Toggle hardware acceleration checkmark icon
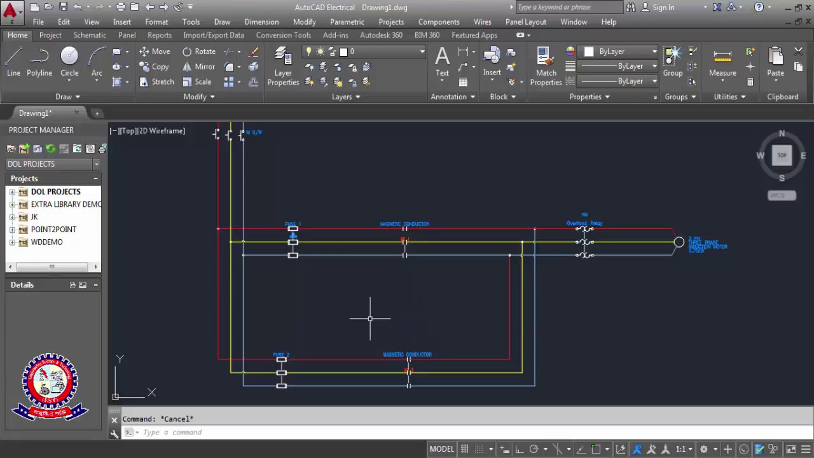Image resolution: width=814 pixels, height=458 pixels. point(759,449)
